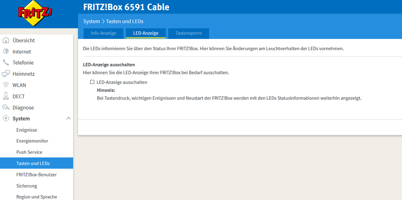Click System in the breadcrumb

click(x=91, y=21)
